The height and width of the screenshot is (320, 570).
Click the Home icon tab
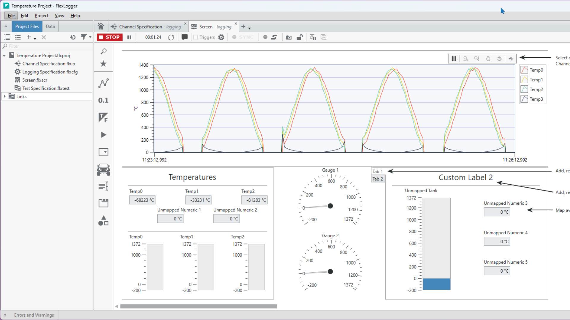point(101,26)
